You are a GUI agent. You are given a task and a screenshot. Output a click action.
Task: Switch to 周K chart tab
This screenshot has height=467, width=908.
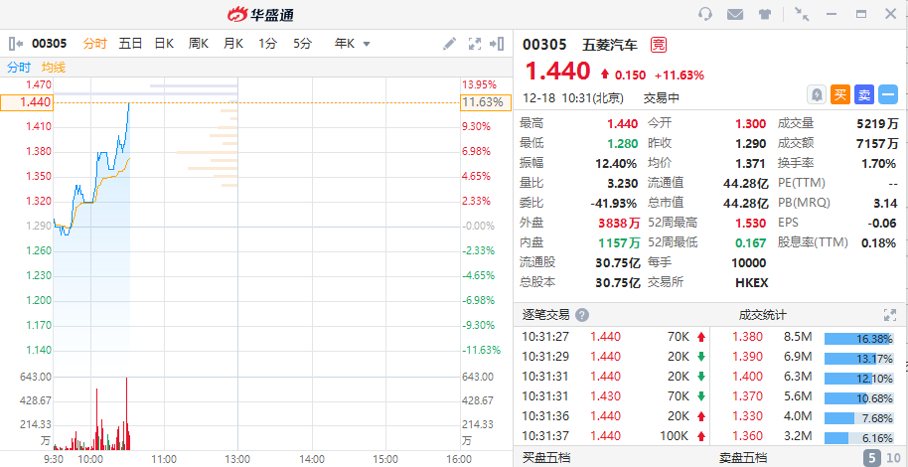199,44
